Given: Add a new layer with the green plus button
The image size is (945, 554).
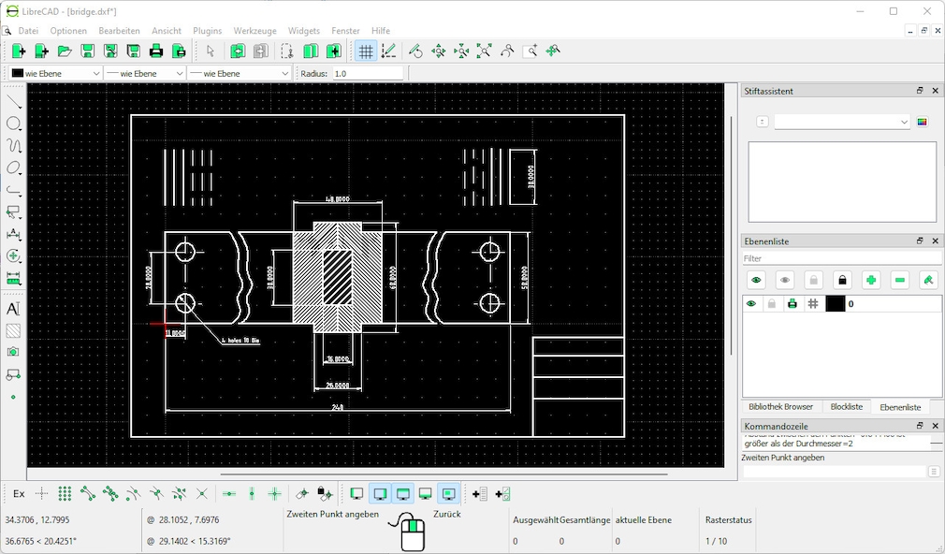Looking at the screenshot, I should pos(869,280).
